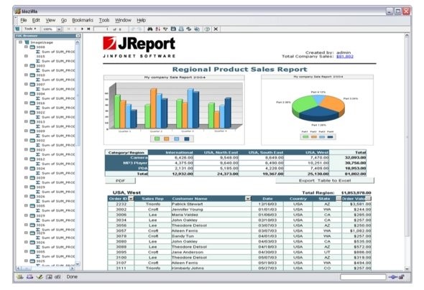Click the Camera row header in crosstab
This screenshot has height=290, width=424.
coord(126,157)
